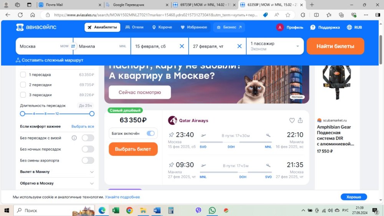
Task: Open browser split screen view
Action: pyautogui.click(x=316, y=15)
